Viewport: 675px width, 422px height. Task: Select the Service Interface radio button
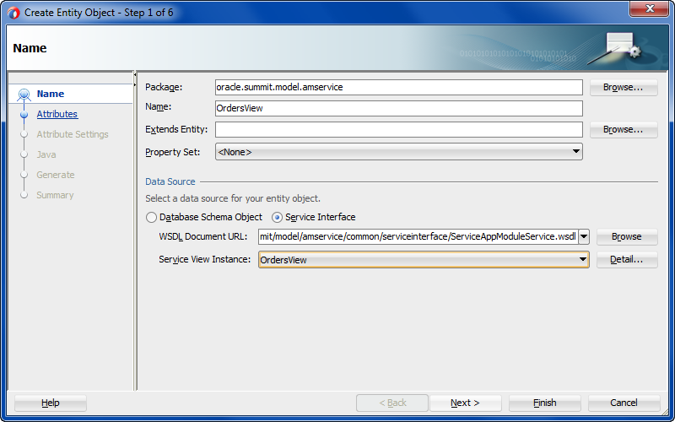pos(278,217)
